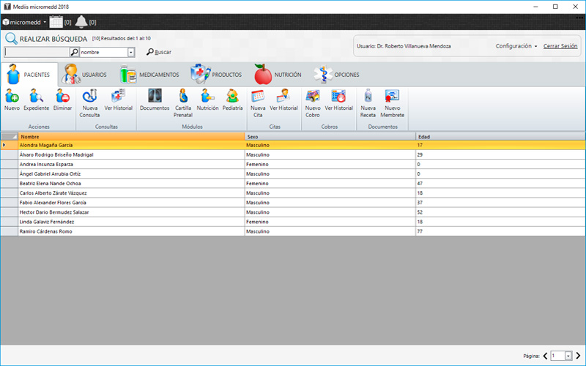The height and width of the screenshot is (366, 586).
Task: Open the notifications bell icon
Action: [x=81, y=22]
